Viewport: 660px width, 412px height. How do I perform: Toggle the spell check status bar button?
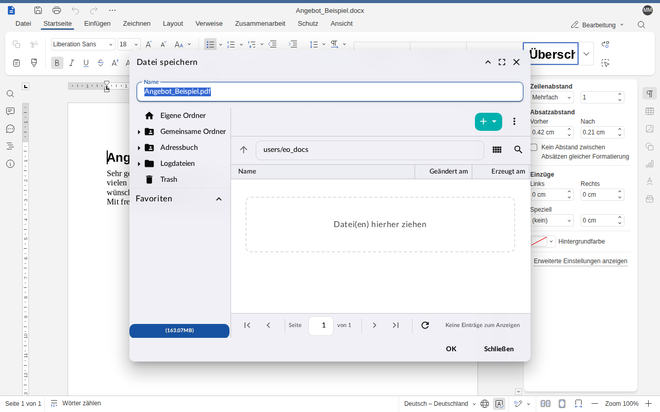[499, 404]
